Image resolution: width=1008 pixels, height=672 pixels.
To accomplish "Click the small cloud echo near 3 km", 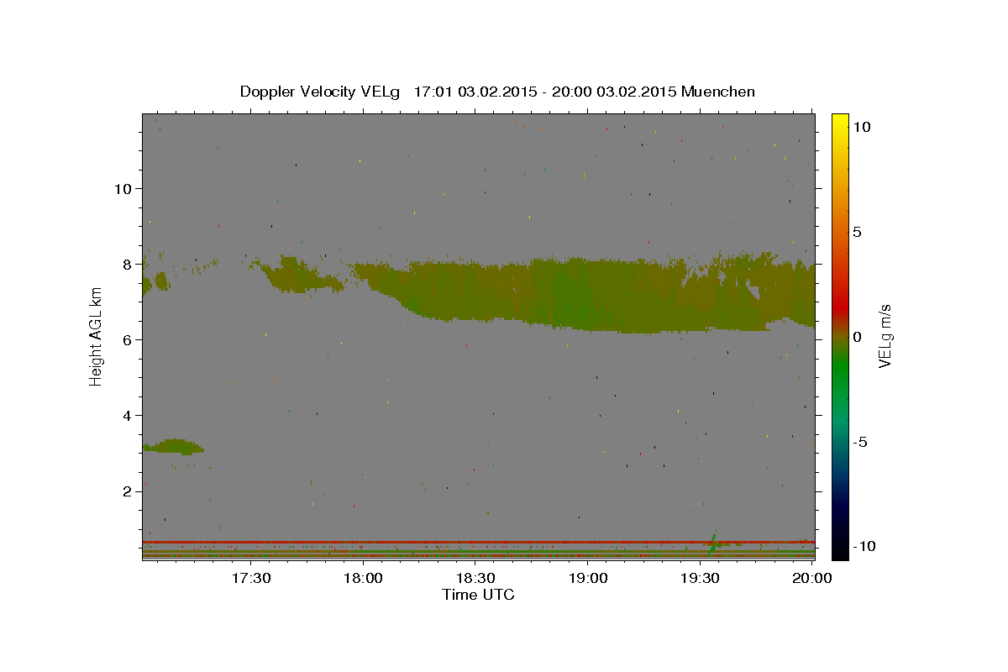I will (x=174, y=447).
